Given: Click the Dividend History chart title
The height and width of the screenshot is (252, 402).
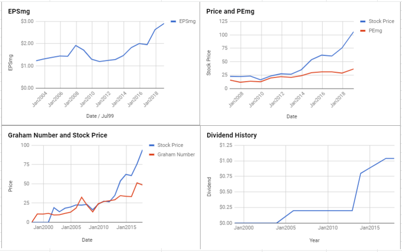Looking at the screenshot, I should tap(232, 135).
